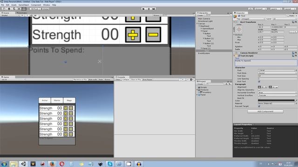
Task: Collapse the Canvas node in Hierarchy
Action: [x=197, y=24]
